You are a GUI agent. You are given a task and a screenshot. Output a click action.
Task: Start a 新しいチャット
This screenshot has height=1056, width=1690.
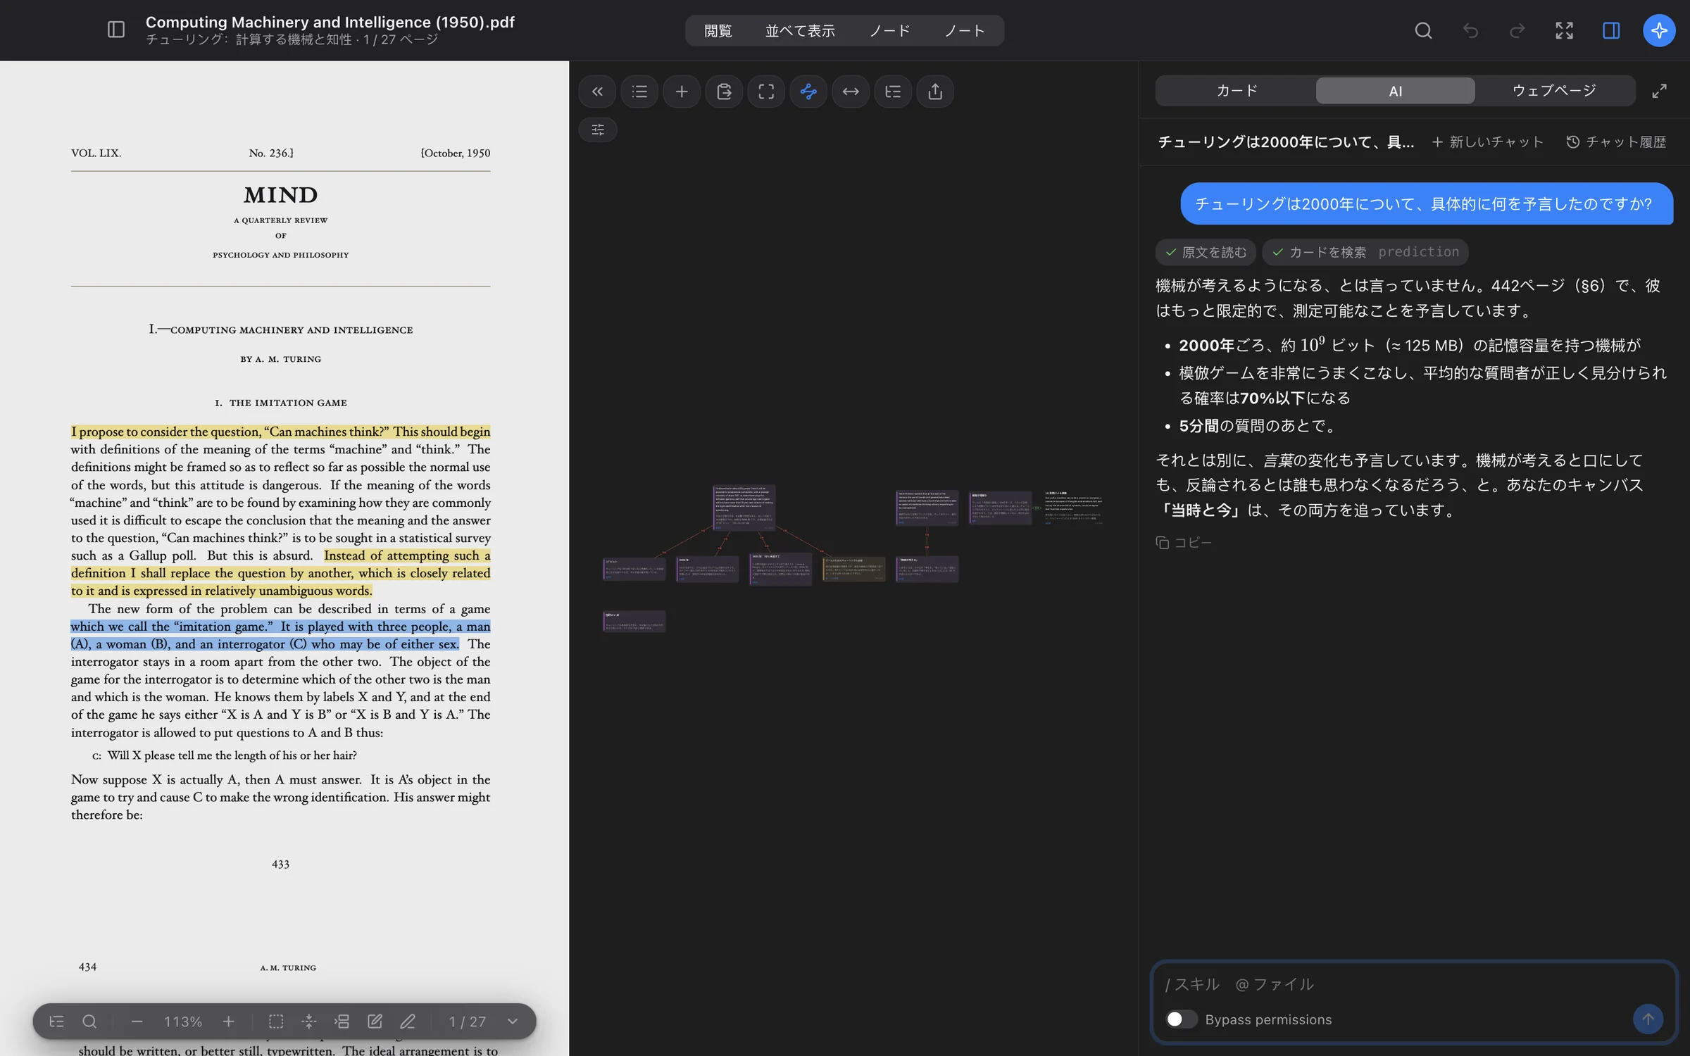click(x=1487, y=142)
